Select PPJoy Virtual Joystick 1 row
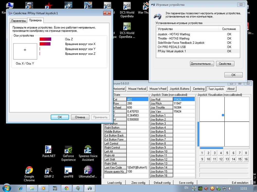 point(198,51)
